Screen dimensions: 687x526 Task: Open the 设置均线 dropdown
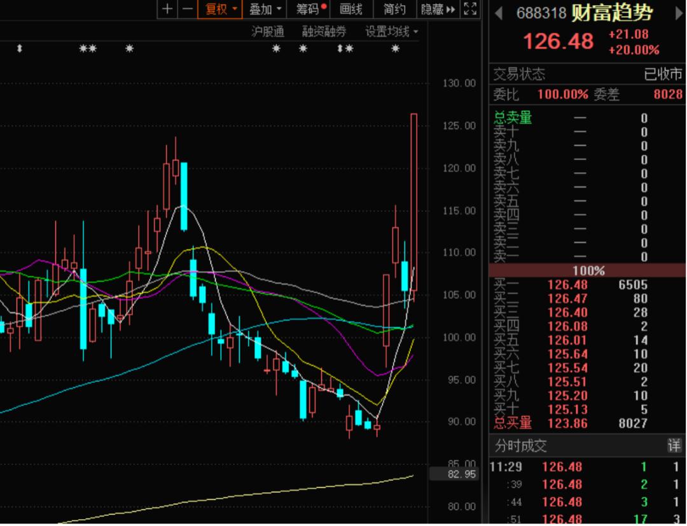point(392,31)
